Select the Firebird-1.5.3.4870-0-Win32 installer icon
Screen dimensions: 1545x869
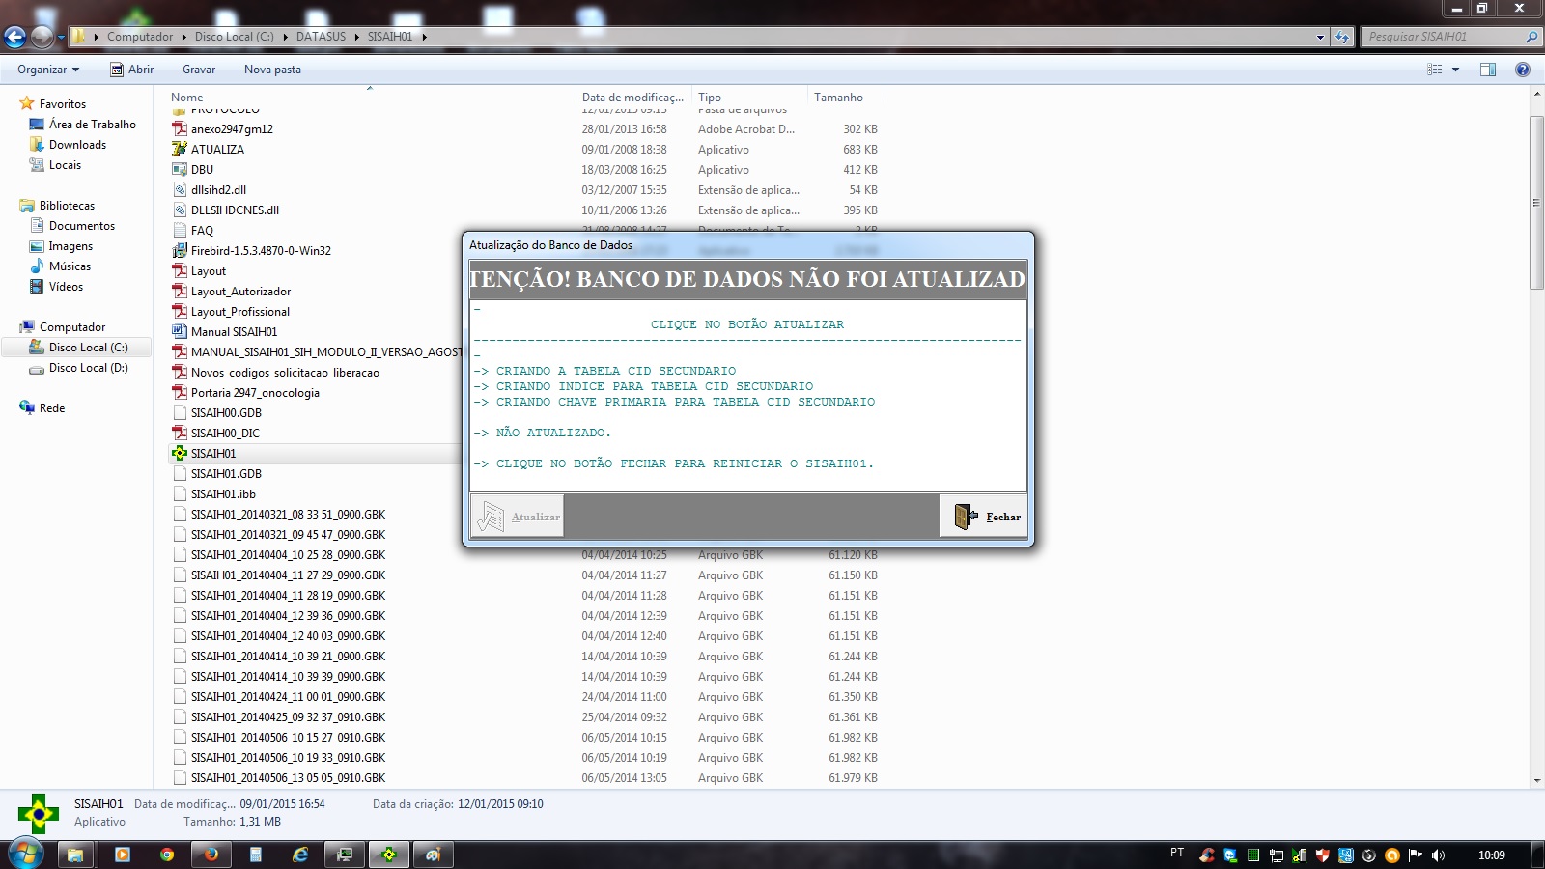pos(180,250)
